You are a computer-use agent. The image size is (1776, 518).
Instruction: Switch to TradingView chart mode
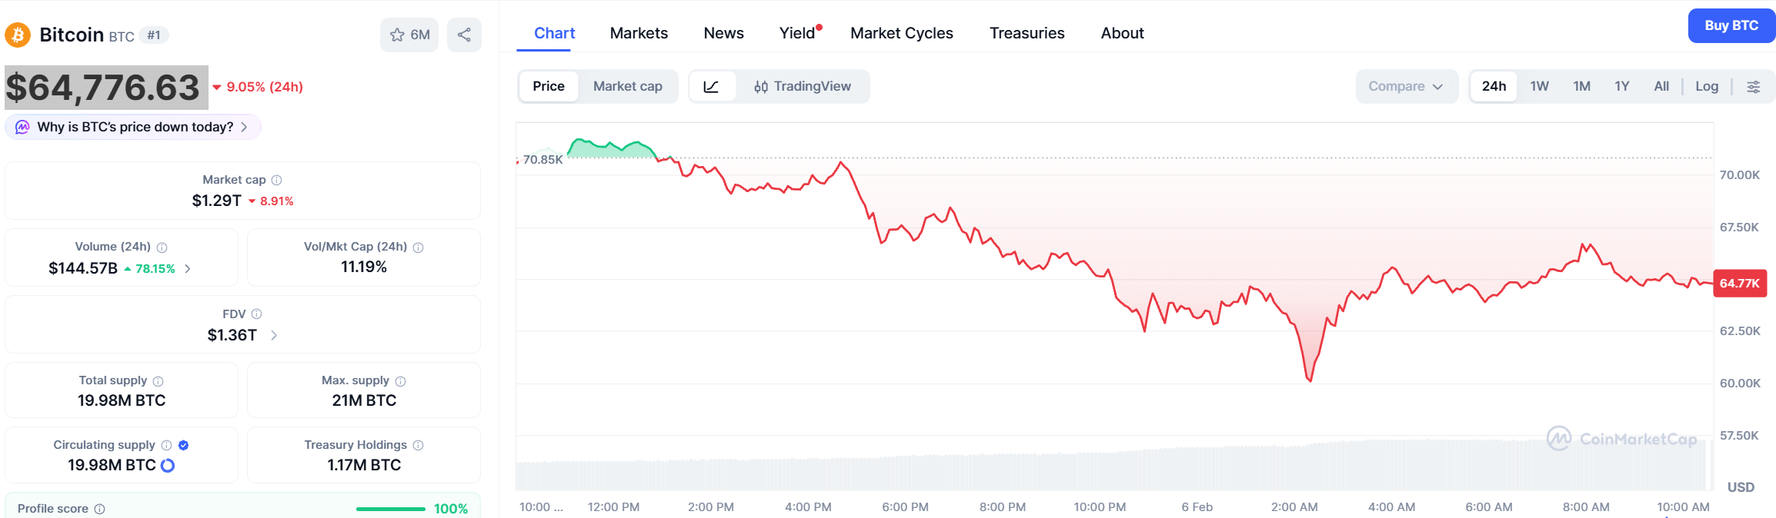tap(803, 87)
